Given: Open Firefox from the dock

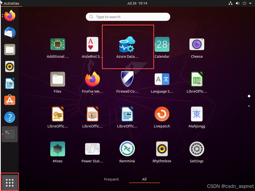Looking at the screenshot, I should pos(10,16).
